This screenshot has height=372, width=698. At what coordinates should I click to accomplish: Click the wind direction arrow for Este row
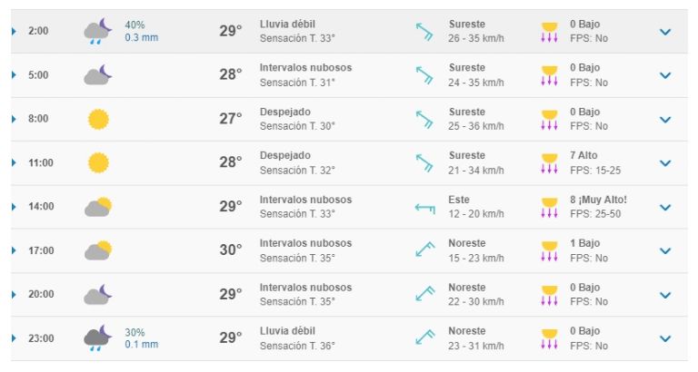pos(424,208)
